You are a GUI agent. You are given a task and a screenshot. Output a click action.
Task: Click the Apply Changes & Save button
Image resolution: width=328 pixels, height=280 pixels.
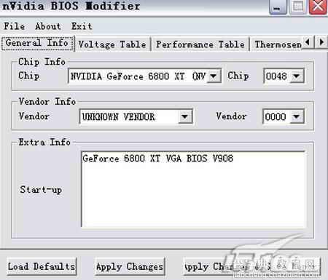click(251, 267)
